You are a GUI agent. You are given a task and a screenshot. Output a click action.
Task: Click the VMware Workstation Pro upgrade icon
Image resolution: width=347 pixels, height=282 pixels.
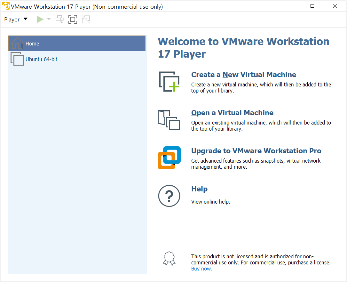[169, 158]
